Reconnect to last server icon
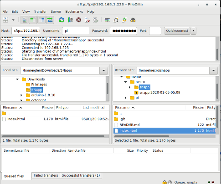Screen dimensions: 221x184 click(96, 20)
